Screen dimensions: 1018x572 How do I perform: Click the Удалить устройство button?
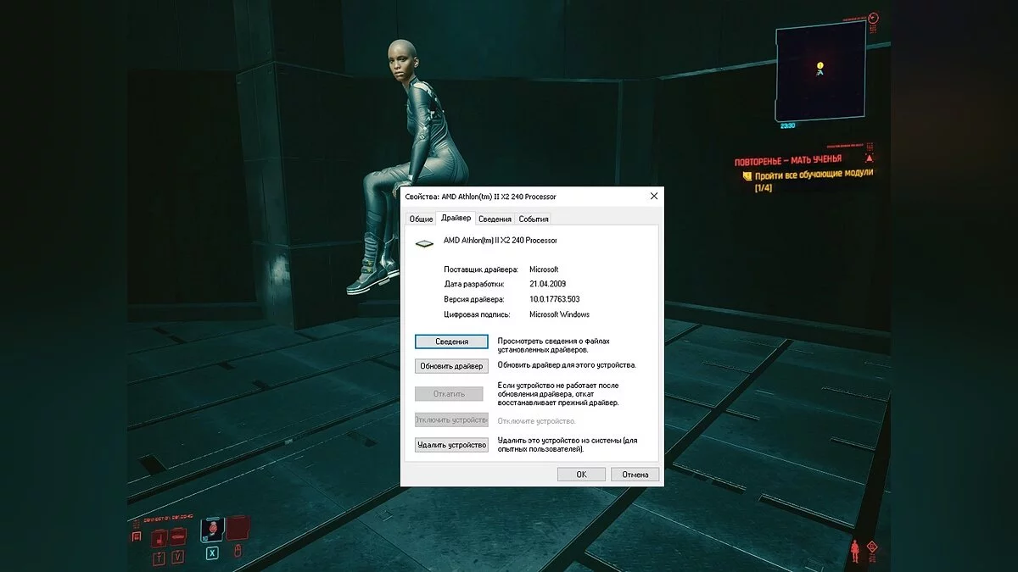click(450, 443)
